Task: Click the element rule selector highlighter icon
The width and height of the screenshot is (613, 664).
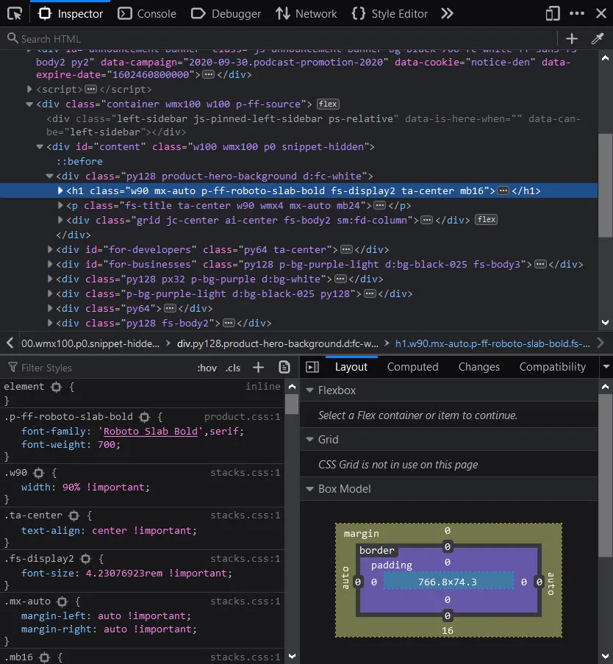Action: point(57,387)
